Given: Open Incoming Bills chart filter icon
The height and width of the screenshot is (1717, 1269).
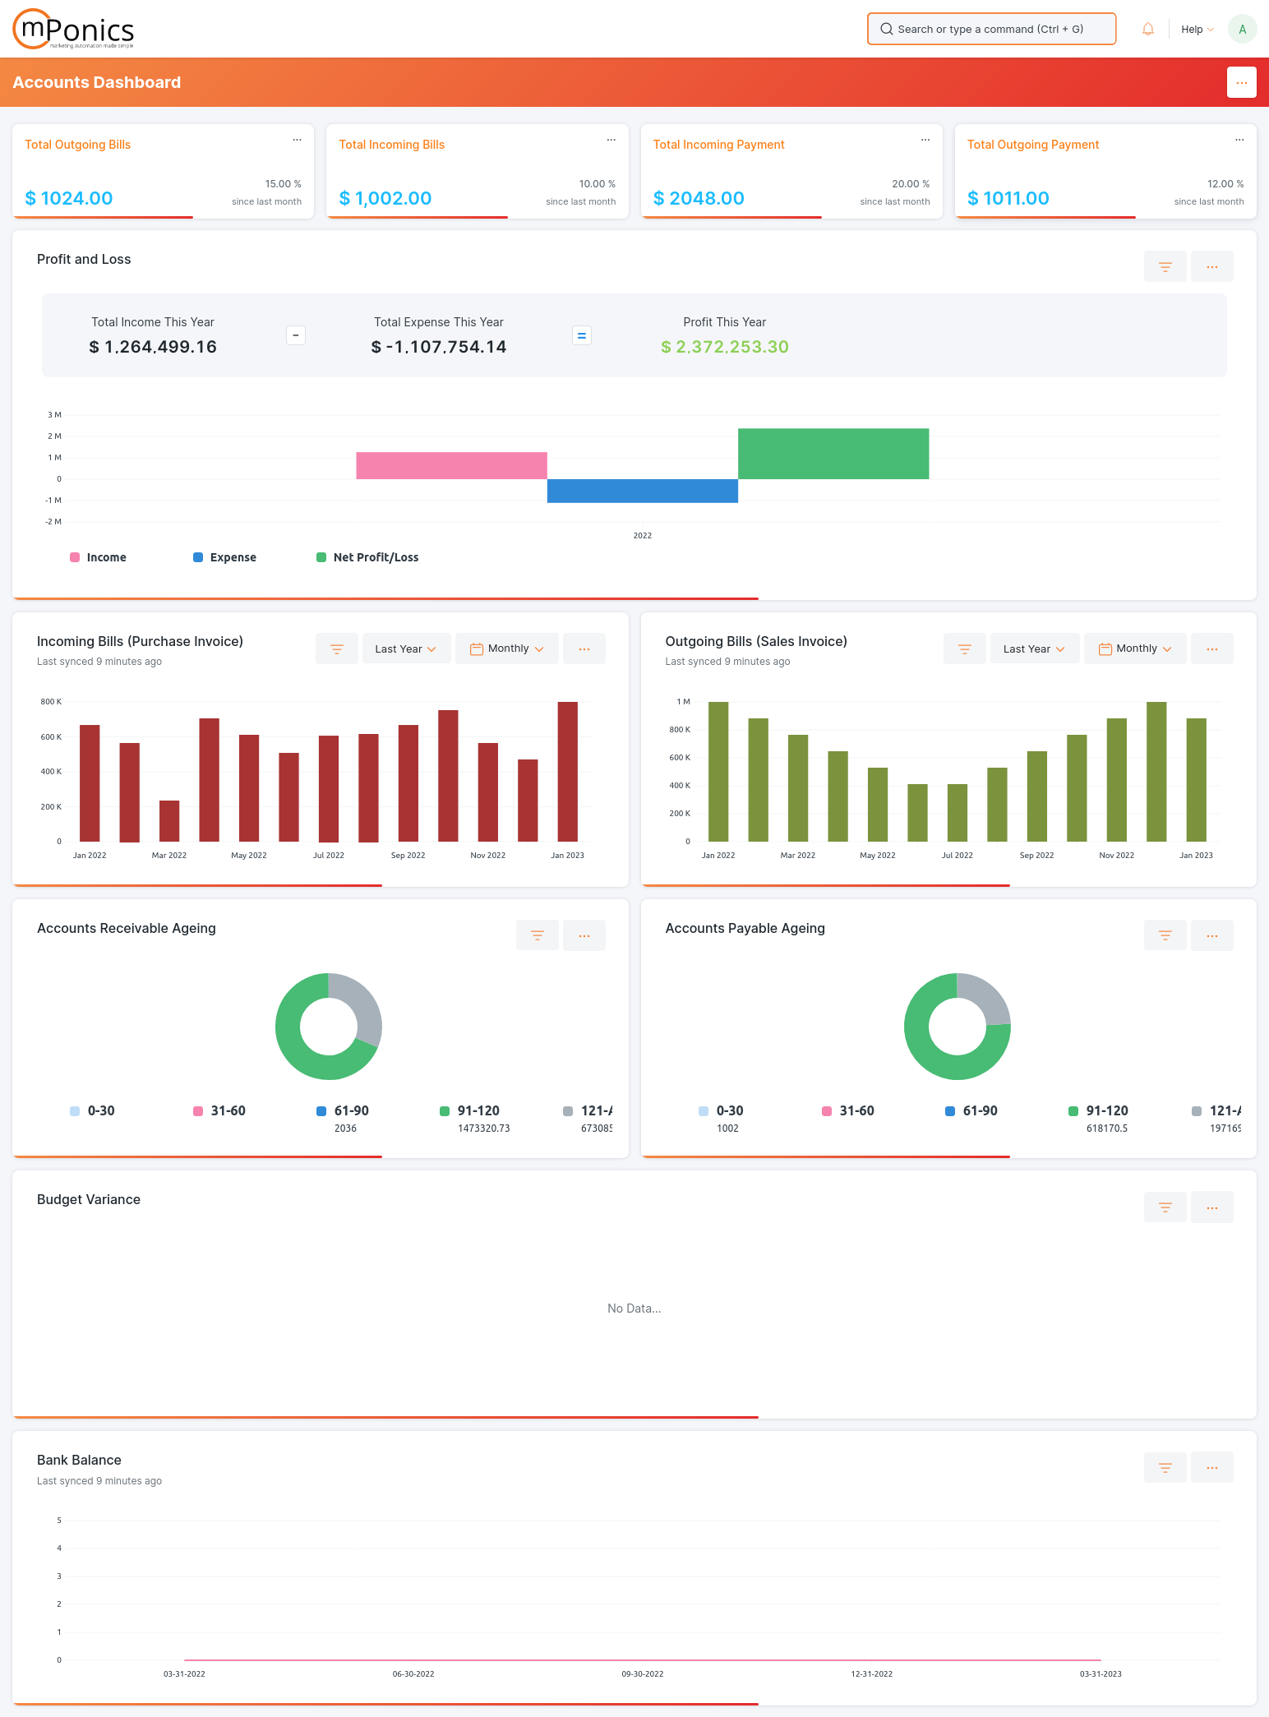Looking at the screenshot, I should coord(336,649).
